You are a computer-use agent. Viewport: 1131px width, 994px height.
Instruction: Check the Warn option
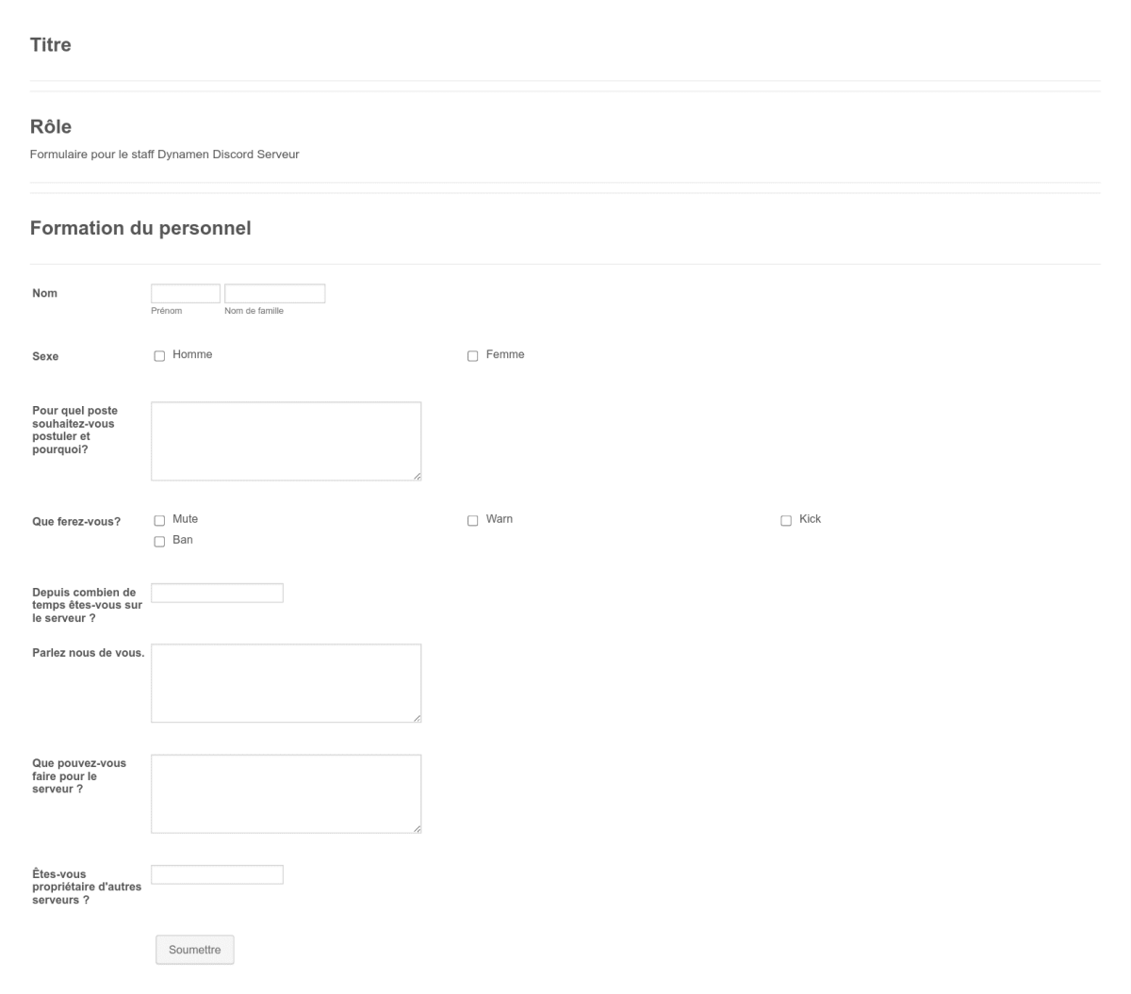[x=473, y=519]
